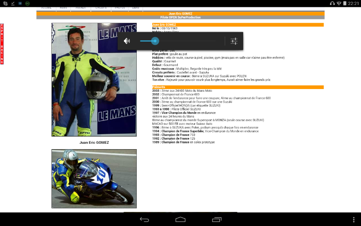Open the three-dot overflow menu
The width and height of the screenshot is (361, 226).
pos(354,220)
